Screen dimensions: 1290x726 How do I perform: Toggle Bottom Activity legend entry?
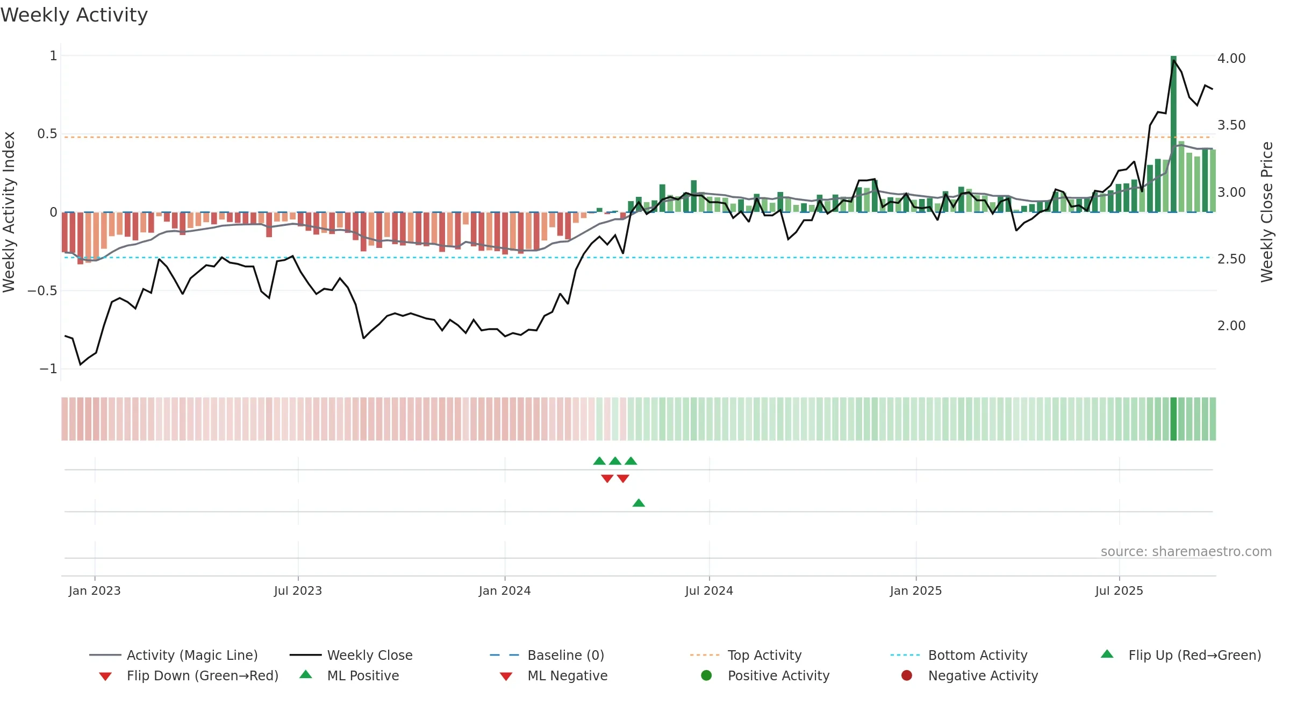(959, 655)
